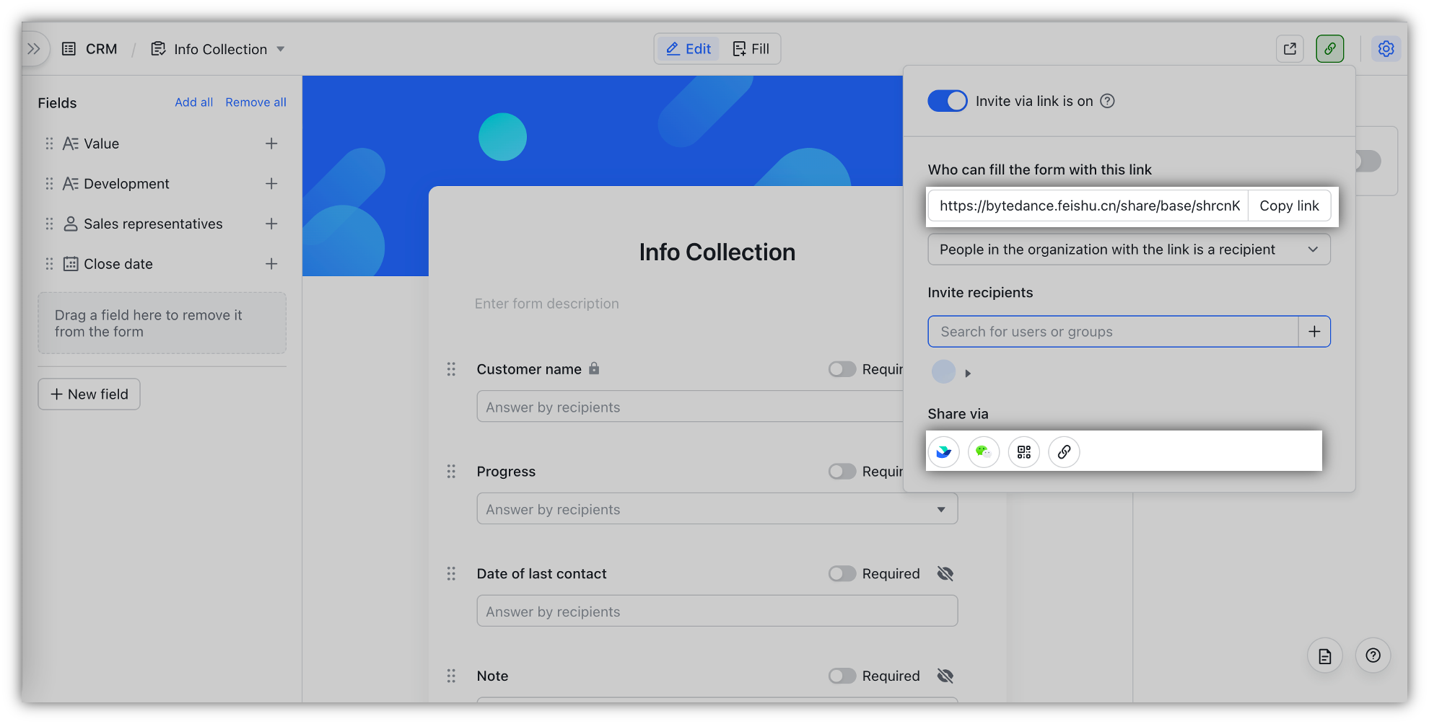Click the Copy link button

pos(1289,206)
